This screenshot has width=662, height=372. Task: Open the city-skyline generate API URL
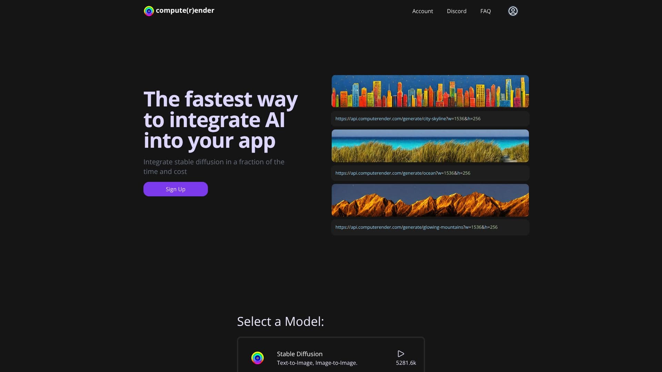click(x=408, y=118)
